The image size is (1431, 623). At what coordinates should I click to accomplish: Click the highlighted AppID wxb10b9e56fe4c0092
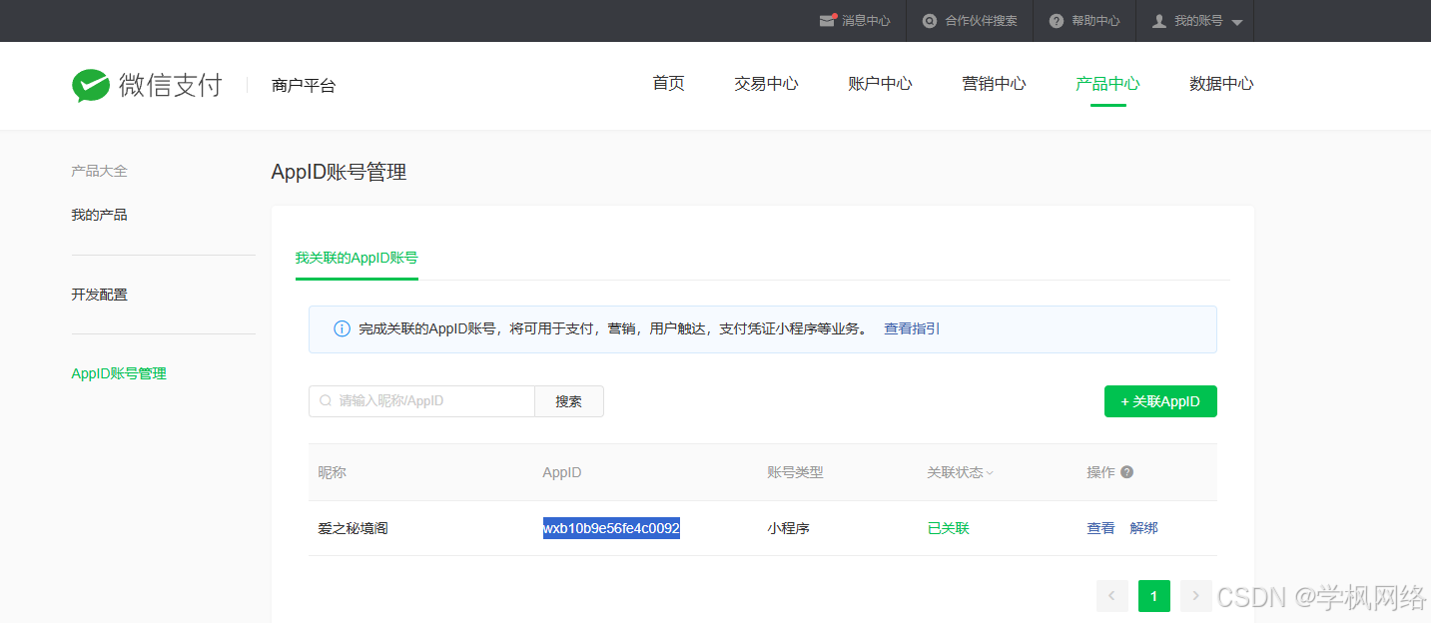tap(611, 528)
